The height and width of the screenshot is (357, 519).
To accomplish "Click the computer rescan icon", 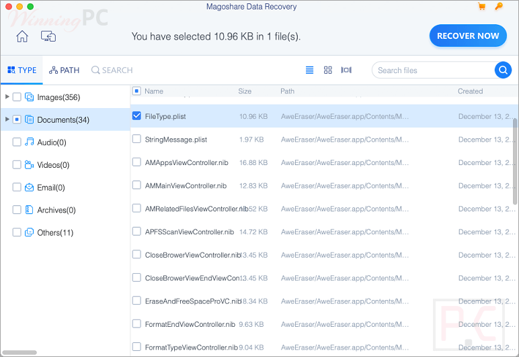I will point(48,36).
